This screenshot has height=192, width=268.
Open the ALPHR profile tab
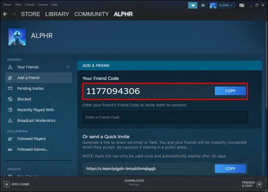pyautogui.click(x=123, y=14)
